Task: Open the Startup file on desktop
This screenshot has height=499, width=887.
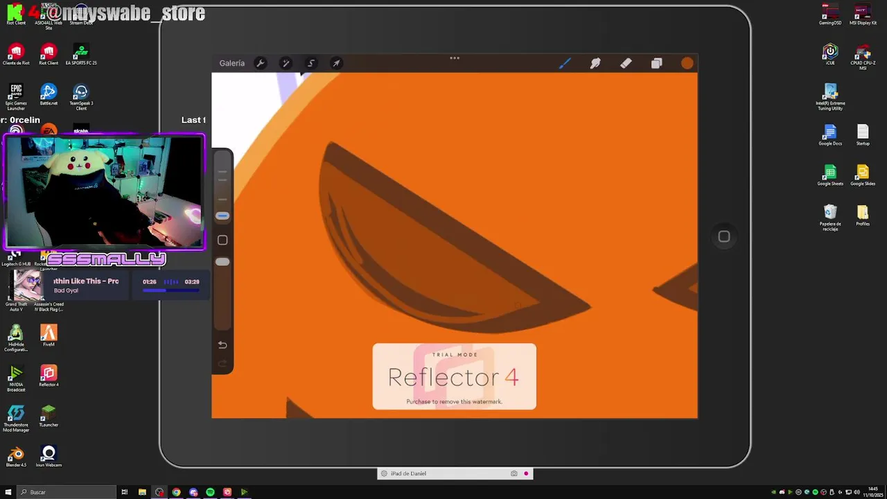Action: (863, 135)
